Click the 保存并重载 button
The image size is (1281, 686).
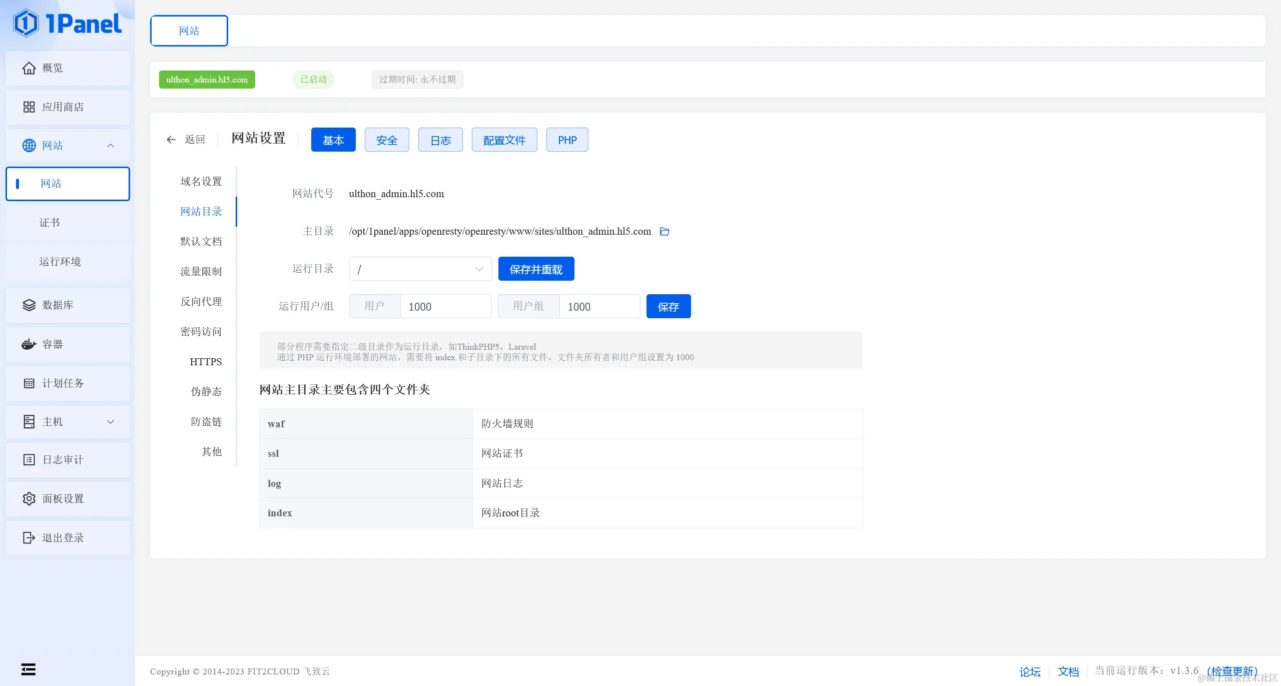[x=536, y=269]
